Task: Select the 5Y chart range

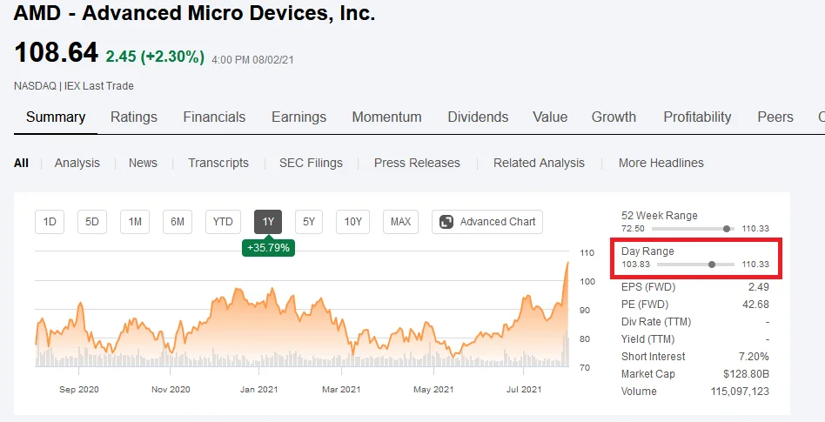Action: coord(309,222)
